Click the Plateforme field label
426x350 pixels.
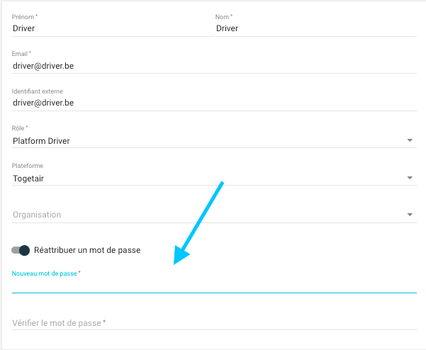[x=28, y=166]
